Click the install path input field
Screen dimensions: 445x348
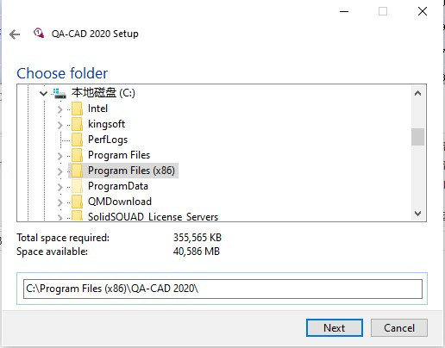click(x=222, y=289)
